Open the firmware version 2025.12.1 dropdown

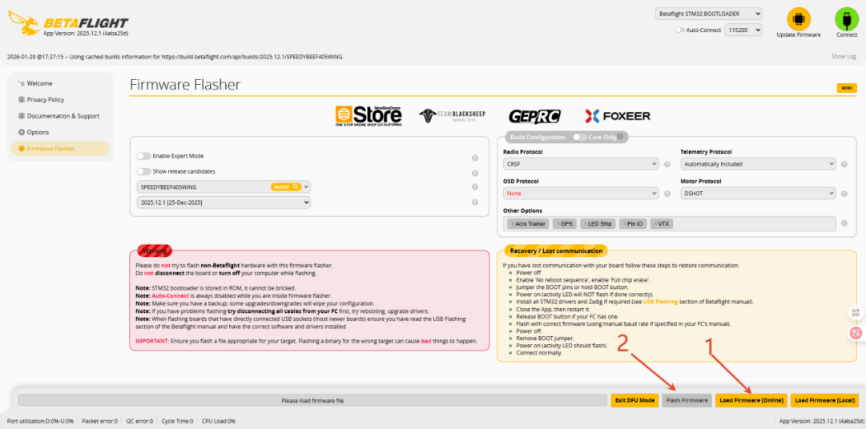point(224,202)
